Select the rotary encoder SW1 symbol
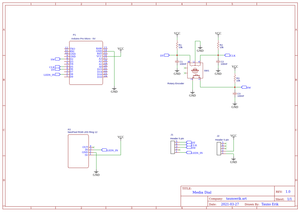This screenshot has width=300, height=212. click(195, 70)
